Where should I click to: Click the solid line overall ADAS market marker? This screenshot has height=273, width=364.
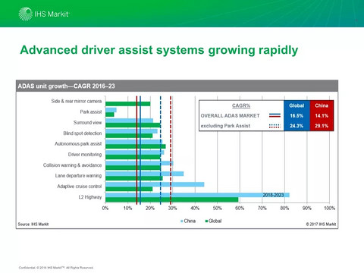[x=275, y=115]
